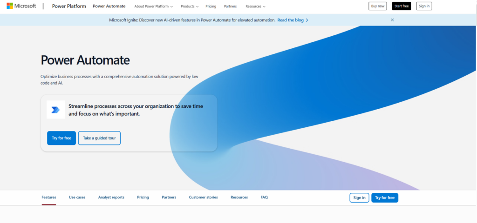The image size is (477, 223).
Task: Click the Power Automate page heading
Action: tap(85, 60)
